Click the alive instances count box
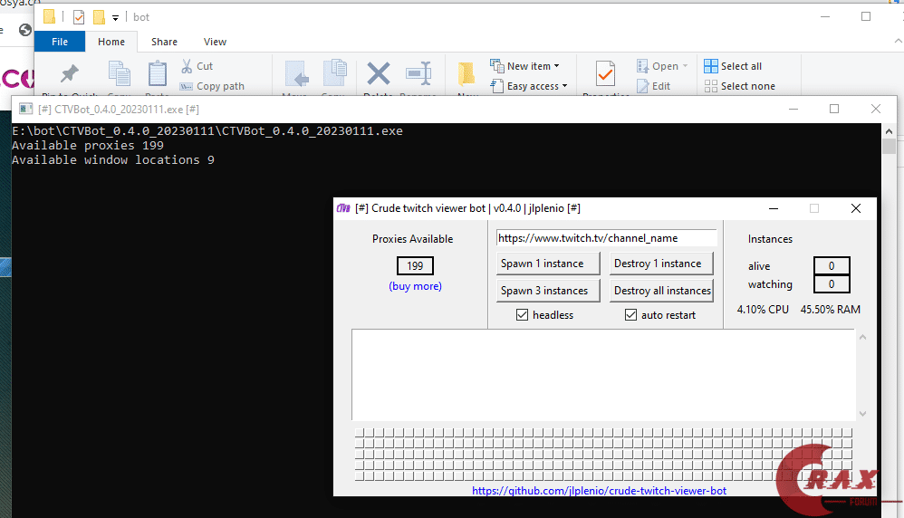904x518 pixels. (832, 265)
